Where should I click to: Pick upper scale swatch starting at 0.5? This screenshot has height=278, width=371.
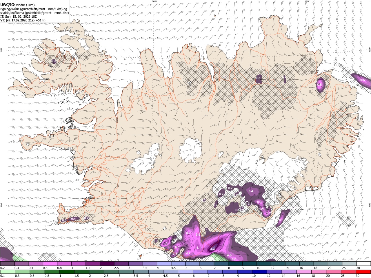(x=50, y=264)
